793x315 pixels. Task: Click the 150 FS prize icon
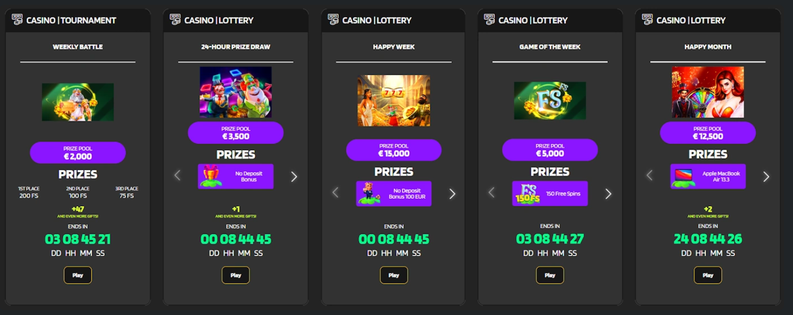(526, 194)
